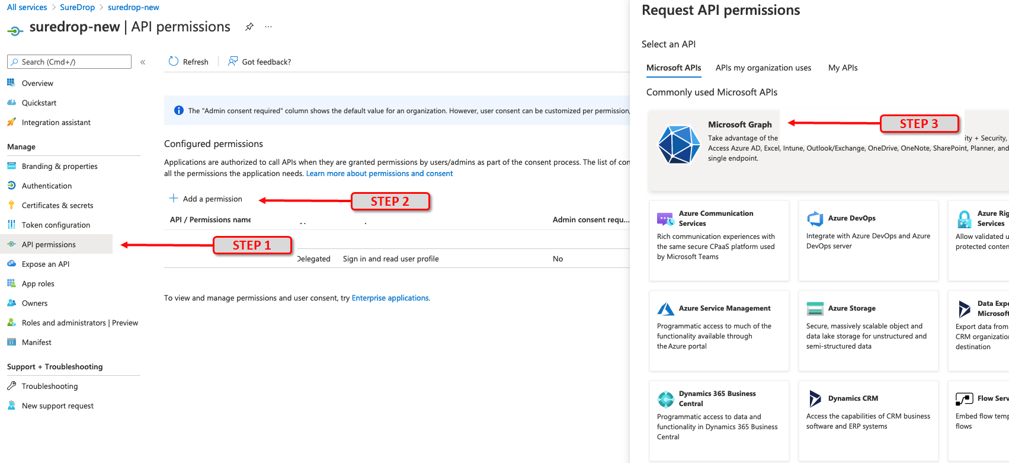The width and height of the screenshot is (1009, 463).
Task: Click the Azure Rights Management lock icon
Action: pyautogui.click(x=965, y=219)
